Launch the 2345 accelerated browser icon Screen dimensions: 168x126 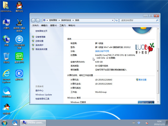point(19,42)
